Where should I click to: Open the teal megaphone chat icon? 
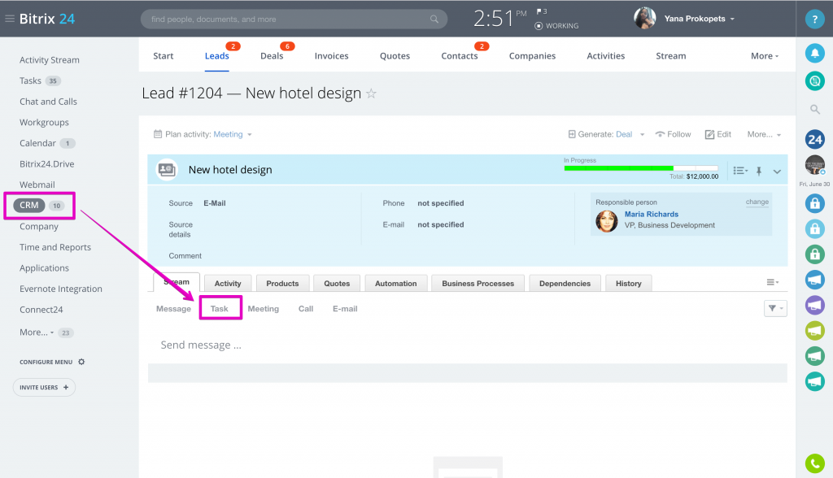[814, 381]
